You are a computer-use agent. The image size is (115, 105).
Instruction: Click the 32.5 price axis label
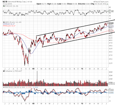tap(110, 49)
